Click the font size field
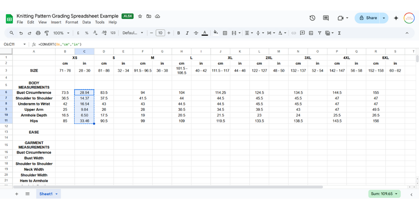Viewport: 419px width, 209px height. pyautogui.click(x=160, y=33)
